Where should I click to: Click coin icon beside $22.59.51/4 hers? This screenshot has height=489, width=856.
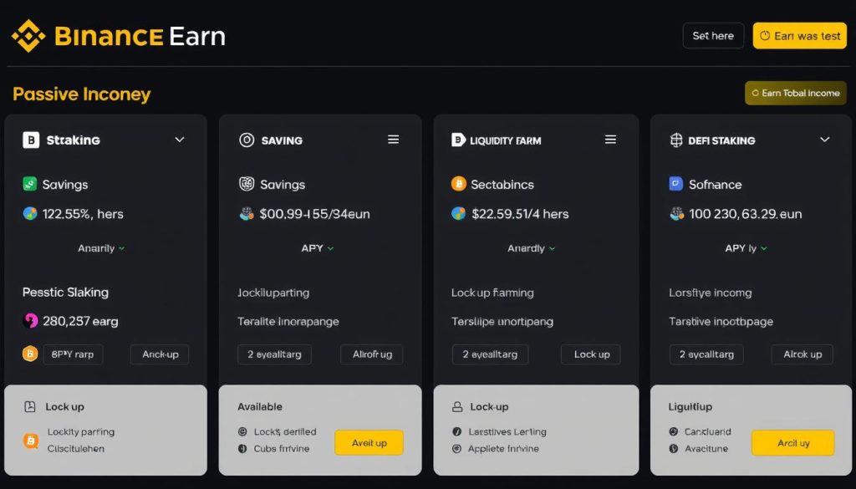tap(459, 213)
